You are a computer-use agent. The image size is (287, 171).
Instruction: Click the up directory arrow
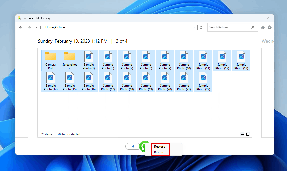tap(40, 28)
